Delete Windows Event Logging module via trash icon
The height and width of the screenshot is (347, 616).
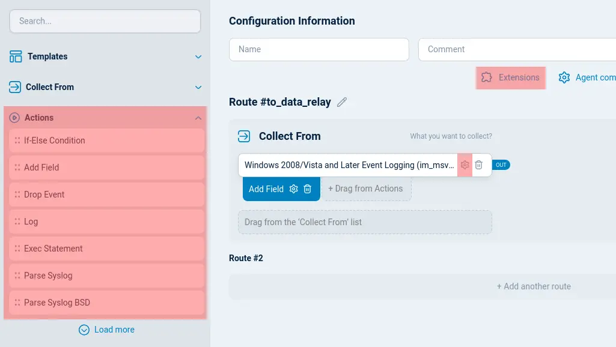coord(479,165)
